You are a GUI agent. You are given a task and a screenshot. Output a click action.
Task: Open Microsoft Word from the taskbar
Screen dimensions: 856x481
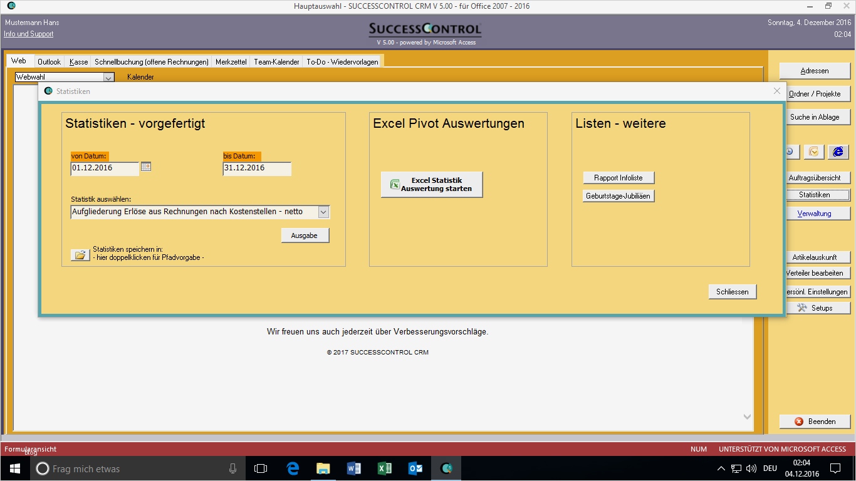[x=354, y=468]
